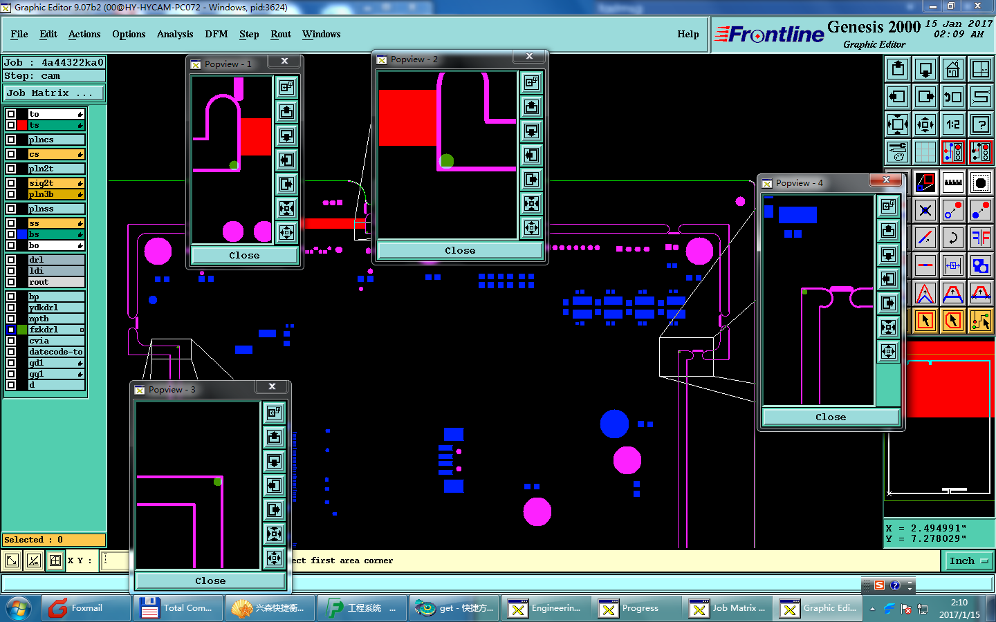Click the octagon pad feature icon
Image resolution: width=996 pixels, height=622 pixels.
coord(981,182)
